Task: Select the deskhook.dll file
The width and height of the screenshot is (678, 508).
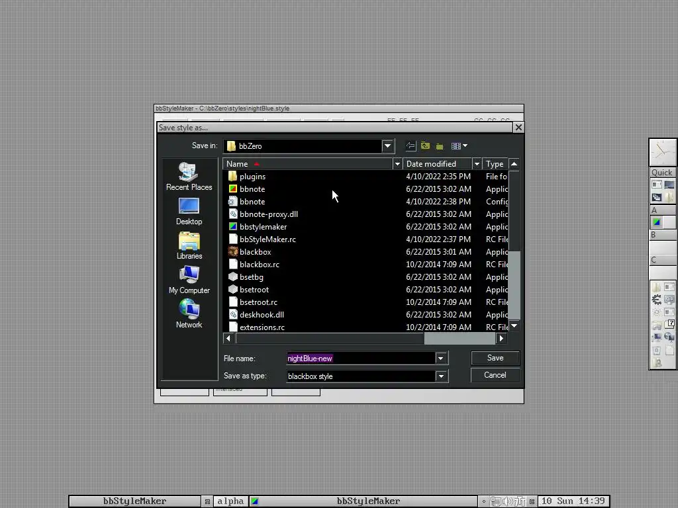Action: (x=262, y=314)
